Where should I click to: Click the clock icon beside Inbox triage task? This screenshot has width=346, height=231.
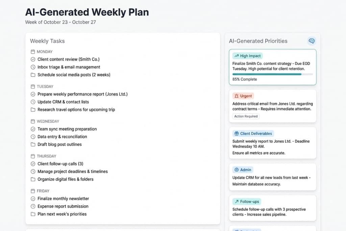point(33,67)
